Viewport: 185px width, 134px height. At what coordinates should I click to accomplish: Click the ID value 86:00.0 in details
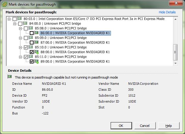pos(47,90)
